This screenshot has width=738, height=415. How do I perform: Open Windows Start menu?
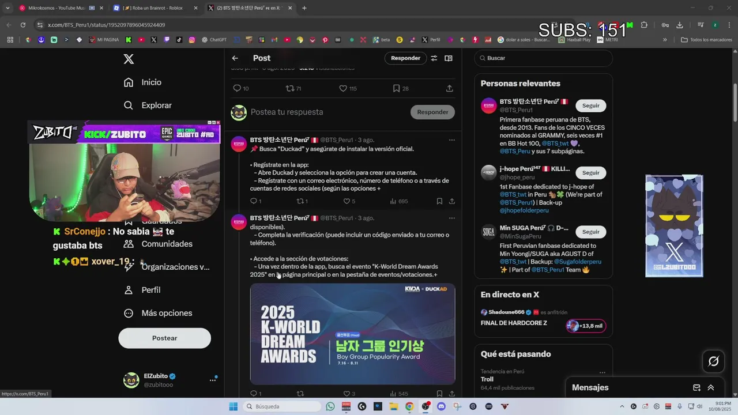pyautogui.click(x=234, y=406)
